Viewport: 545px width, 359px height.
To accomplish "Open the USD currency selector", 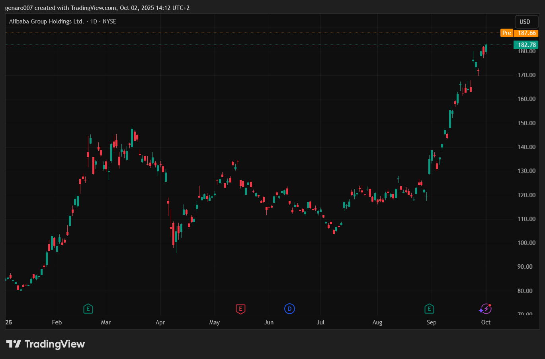I will tap(525, 22).
